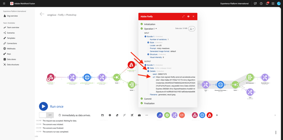Click the help question mark icon
This screenshot has width=283, height=140.
[x=261, y=3]
